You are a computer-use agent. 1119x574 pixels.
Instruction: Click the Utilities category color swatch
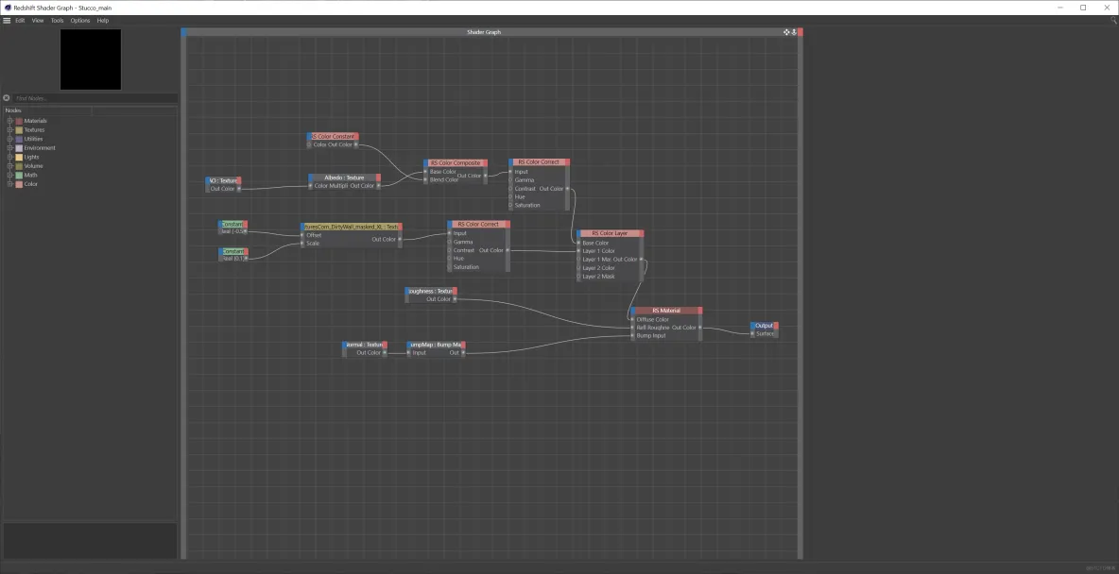(19, 139)
